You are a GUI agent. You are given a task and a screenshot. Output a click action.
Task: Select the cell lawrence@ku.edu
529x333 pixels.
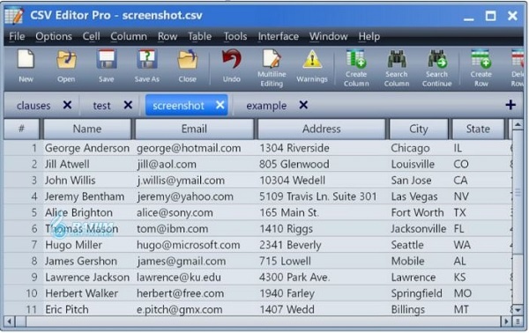(x=179, y=277)
